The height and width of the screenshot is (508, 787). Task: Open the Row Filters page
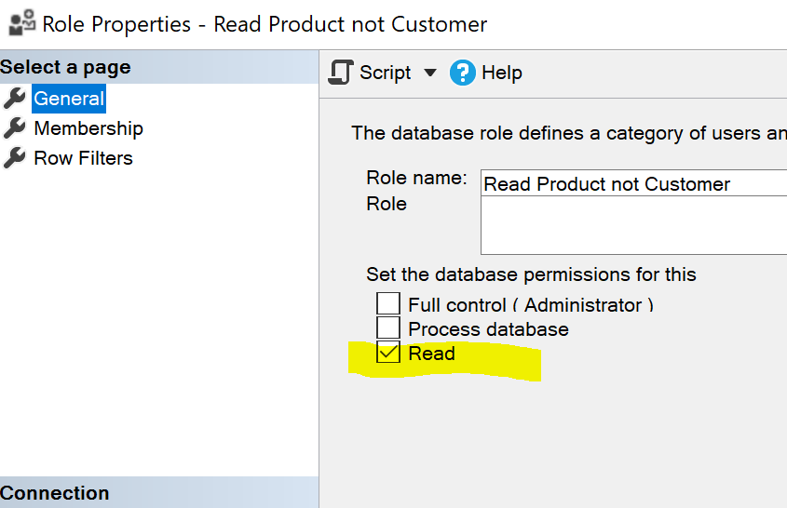[x=83, y=158]
